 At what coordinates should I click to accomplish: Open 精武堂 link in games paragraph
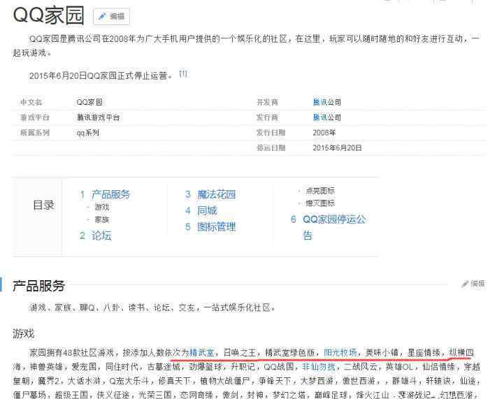pyautogui.click(x=201, y=352)
